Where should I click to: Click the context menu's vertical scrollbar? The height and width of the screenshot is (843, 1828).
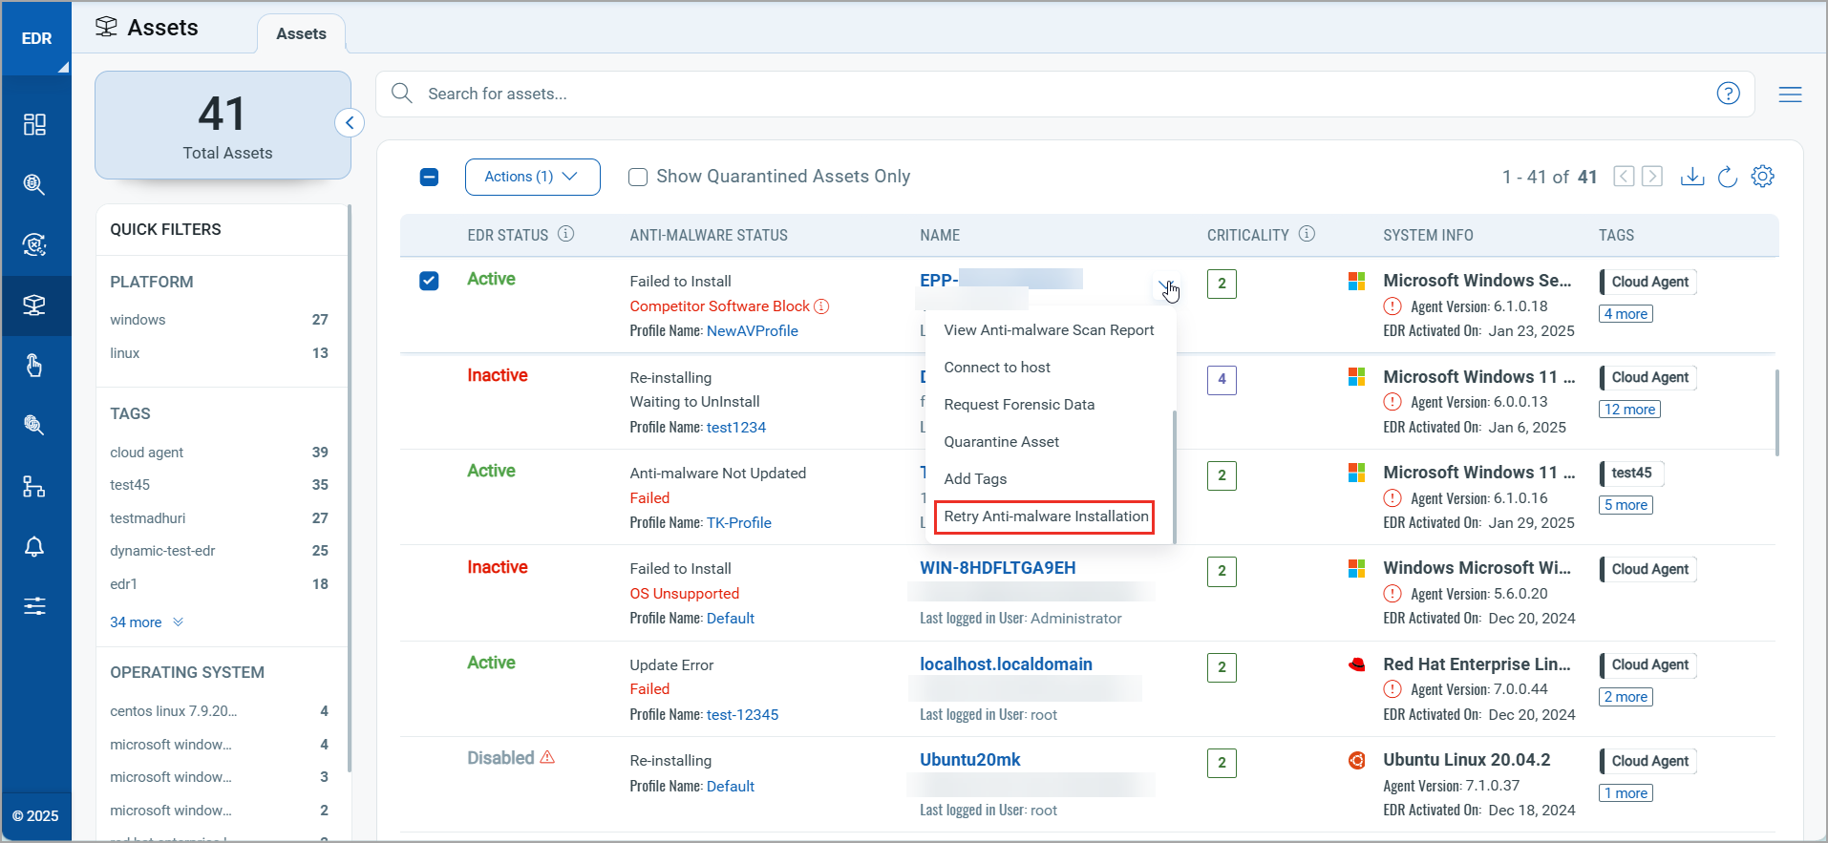[x=1174, y=475]
